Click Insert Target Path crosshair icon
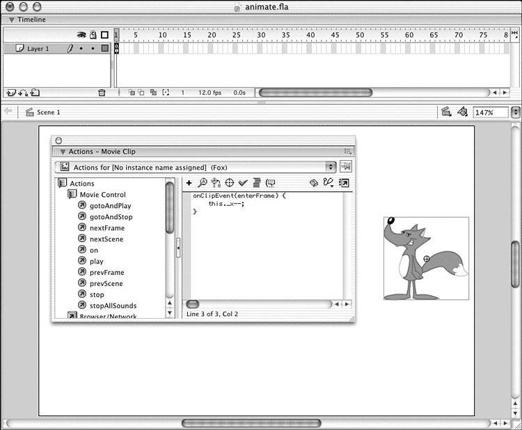Screen dimensions: 522x430 230,183
